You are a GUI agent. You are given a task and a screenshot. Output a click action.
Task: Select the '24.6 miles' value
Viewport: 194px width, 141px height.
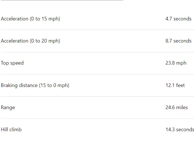click(177, 107)
